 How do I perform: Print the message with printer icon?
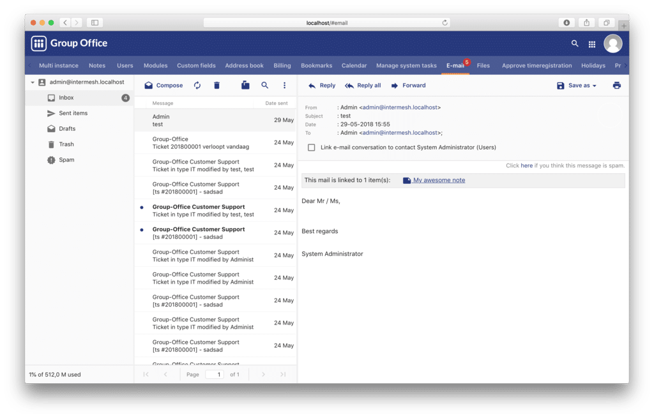(616, 86)
